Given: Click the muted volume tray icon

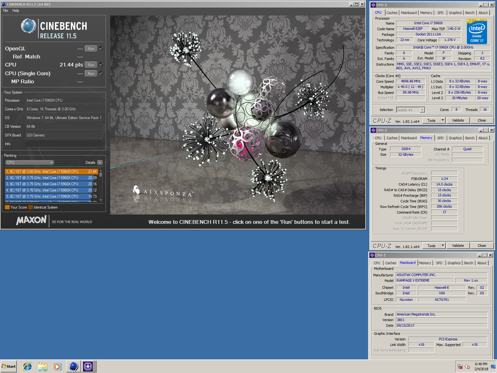Looking at the screenshot, I should 467,367.
